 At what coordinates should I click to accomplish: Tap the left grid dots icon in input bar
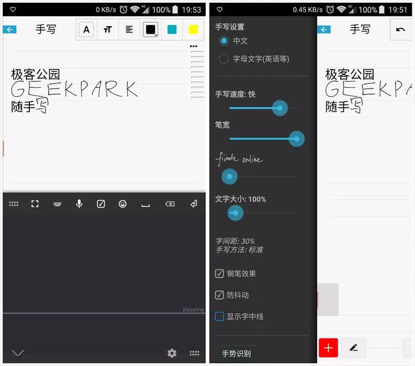(x=14, y=204)
